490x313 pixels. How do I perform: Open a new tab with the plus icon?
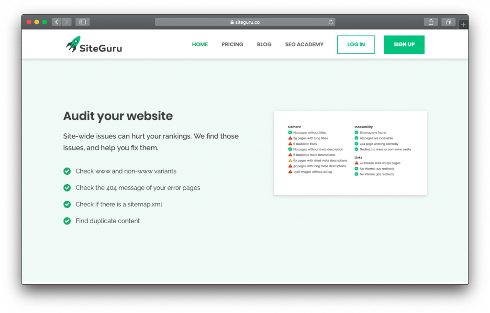[x=463, y=24]
